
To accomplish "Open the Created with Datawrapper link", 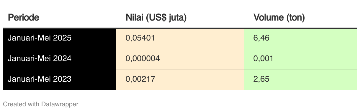I will click(x=41, y=104).
